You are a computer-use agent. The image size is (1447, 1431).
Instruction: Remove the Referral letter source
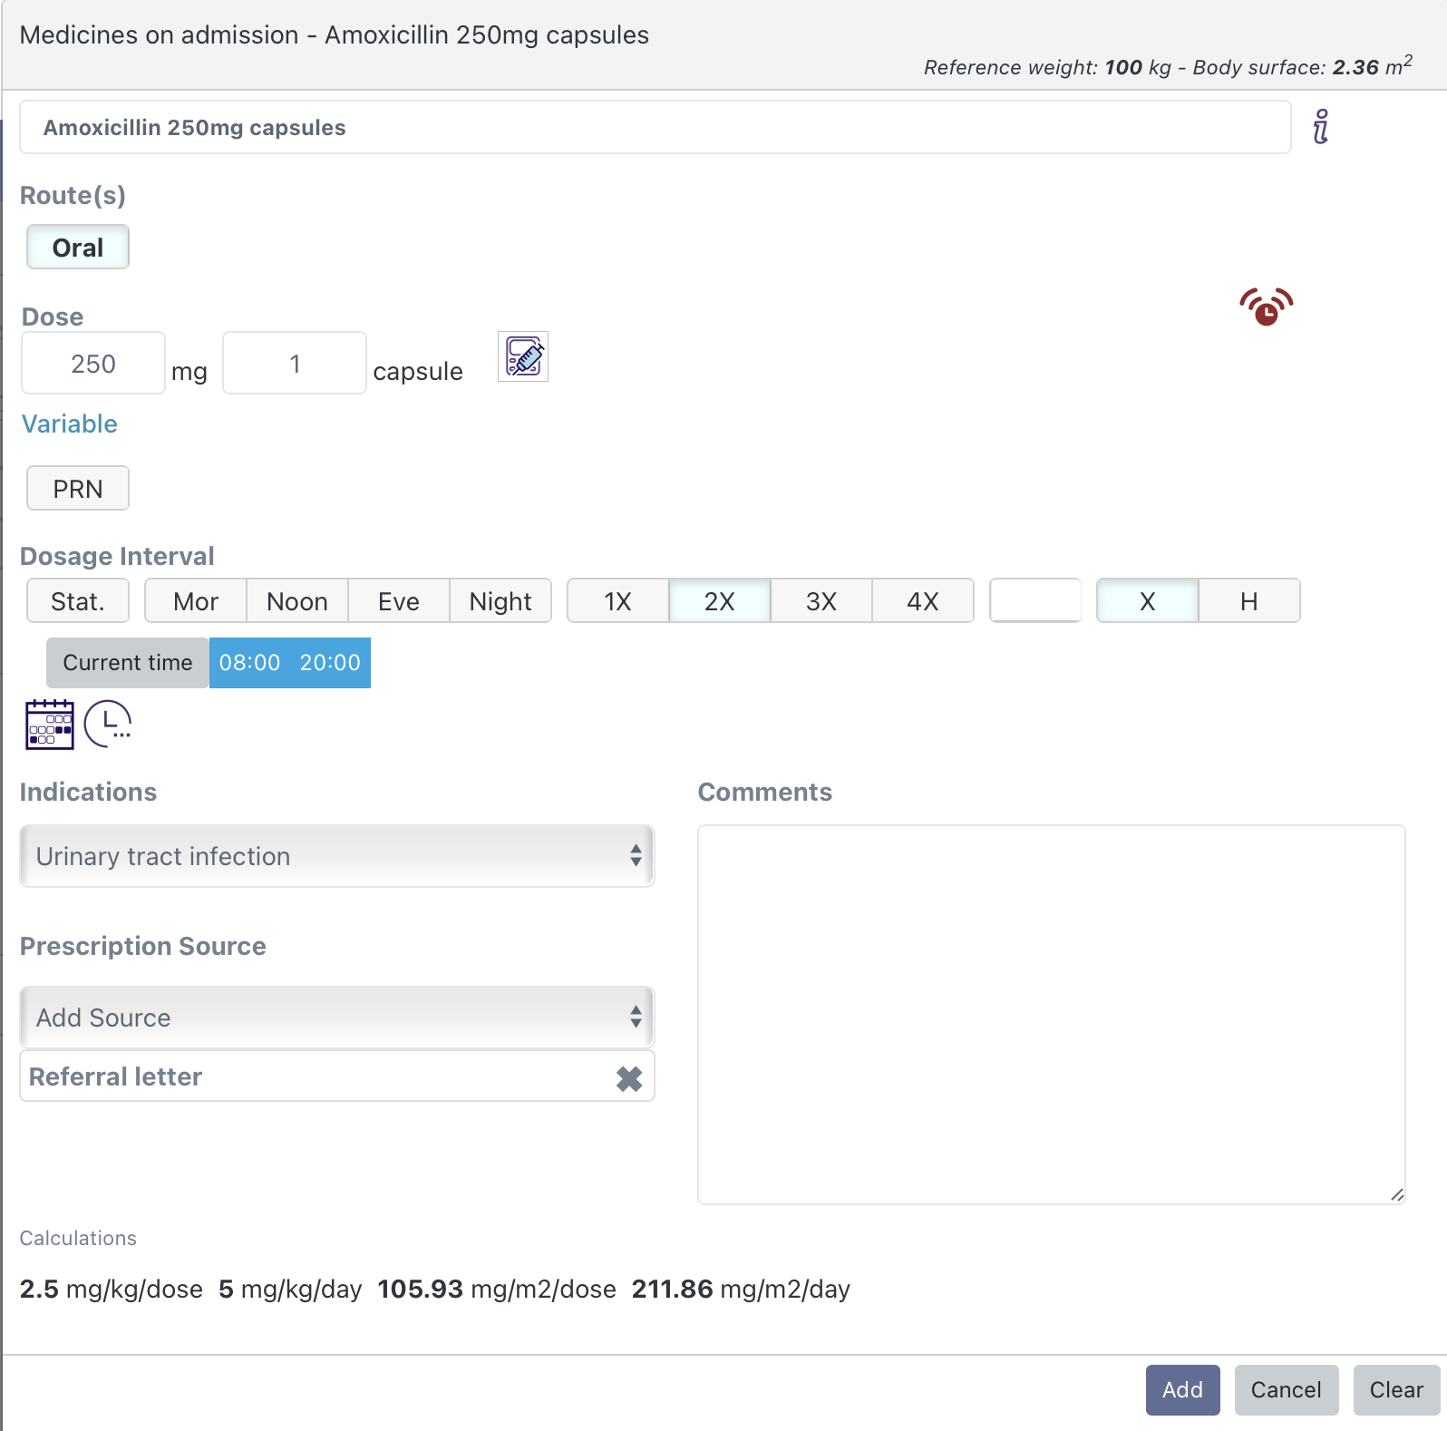click(628, 1078)
